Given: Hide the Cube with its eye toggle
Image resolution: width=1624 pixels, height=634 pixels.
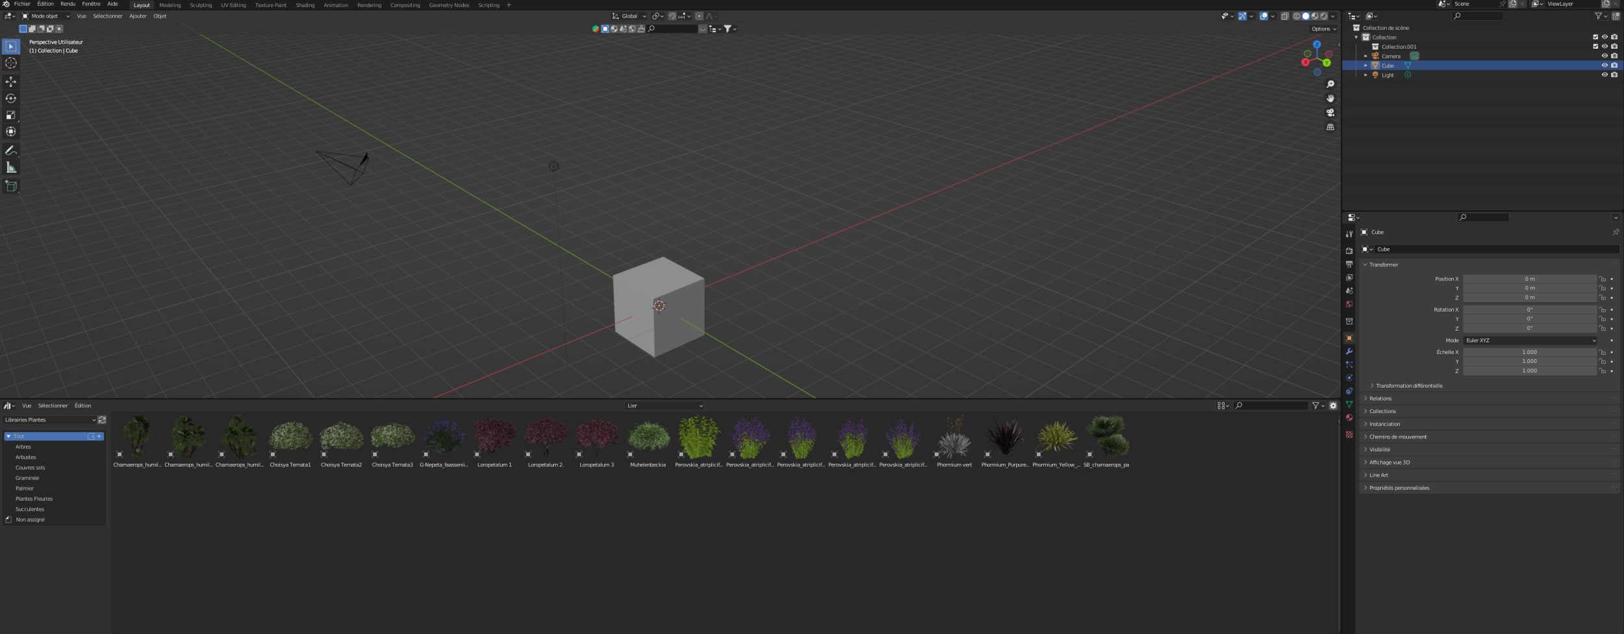Looking at the screenshot, I should coord(1606,65).
